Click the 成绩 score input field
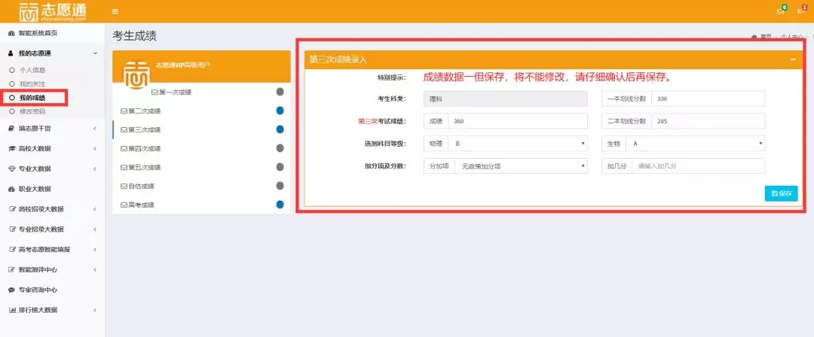The height and width of the screenshot is (337, 814). coord(516,121)
